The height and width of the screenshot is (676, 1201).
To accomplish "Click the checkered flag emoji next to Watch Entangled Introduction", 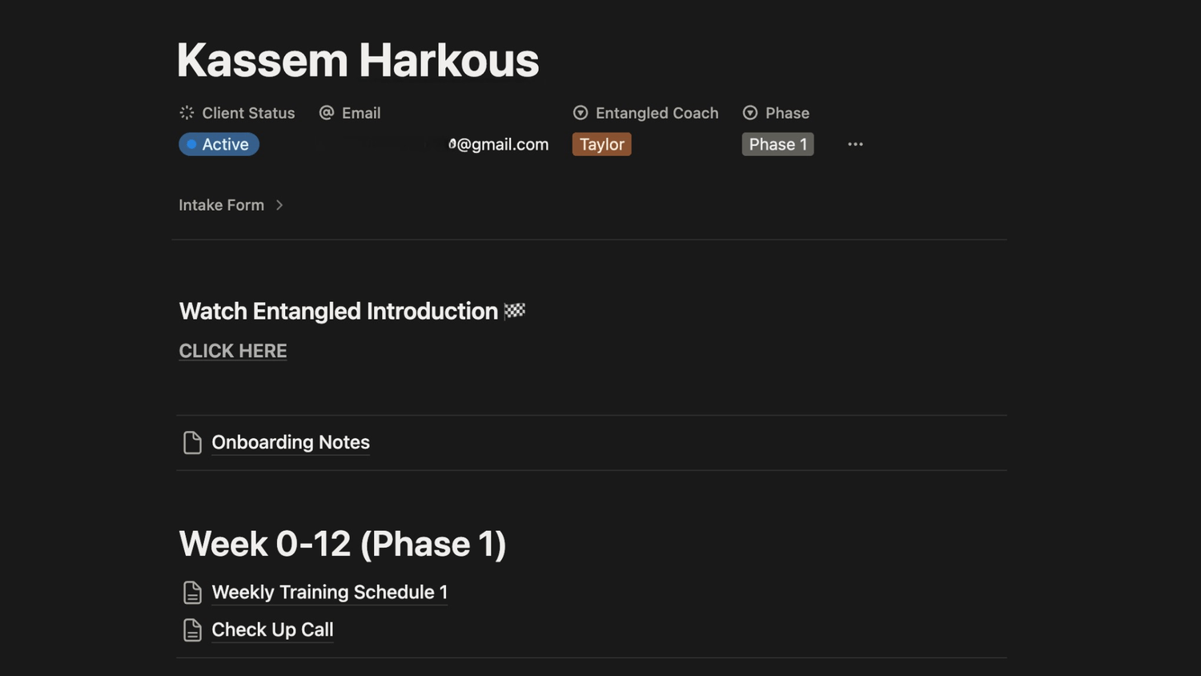I will click(516, 310).
